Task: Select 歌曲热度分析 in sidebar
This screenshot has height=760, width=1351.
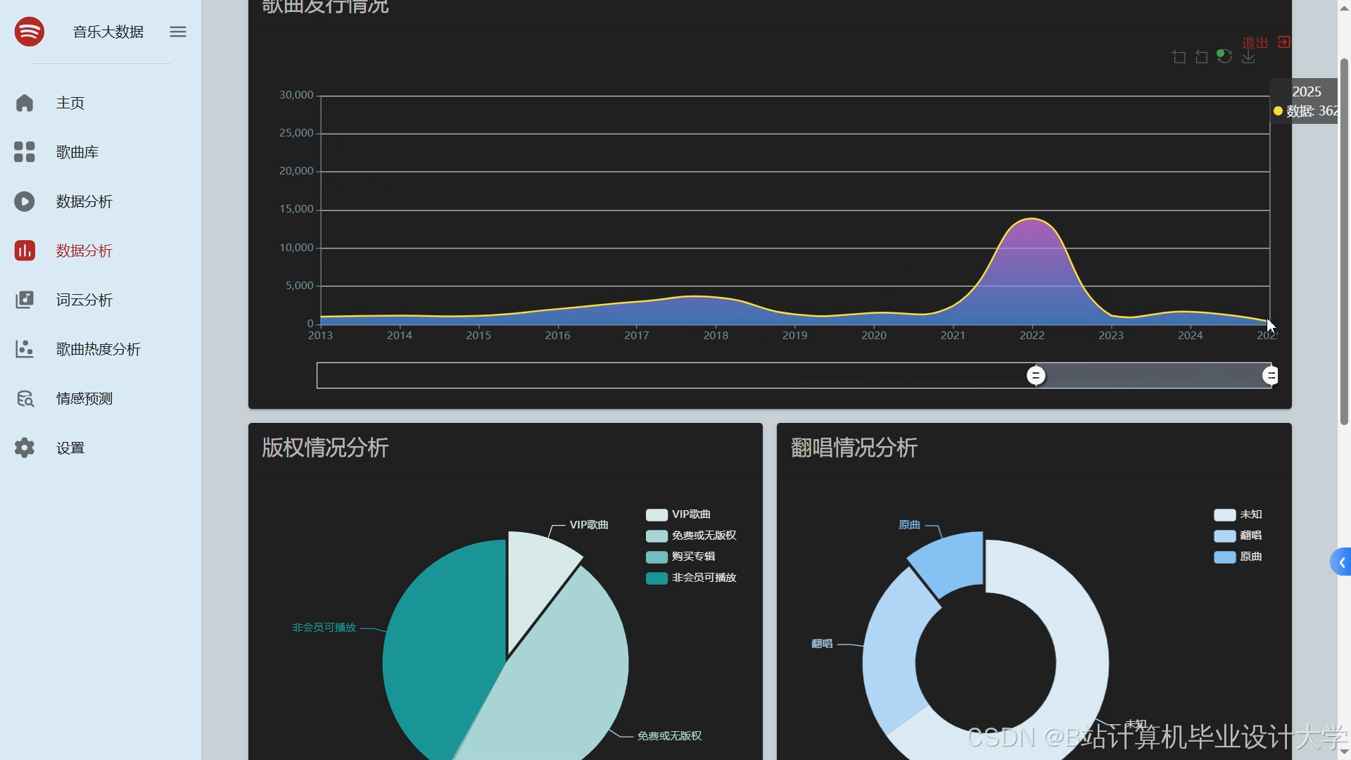Action: pos(99,350)
